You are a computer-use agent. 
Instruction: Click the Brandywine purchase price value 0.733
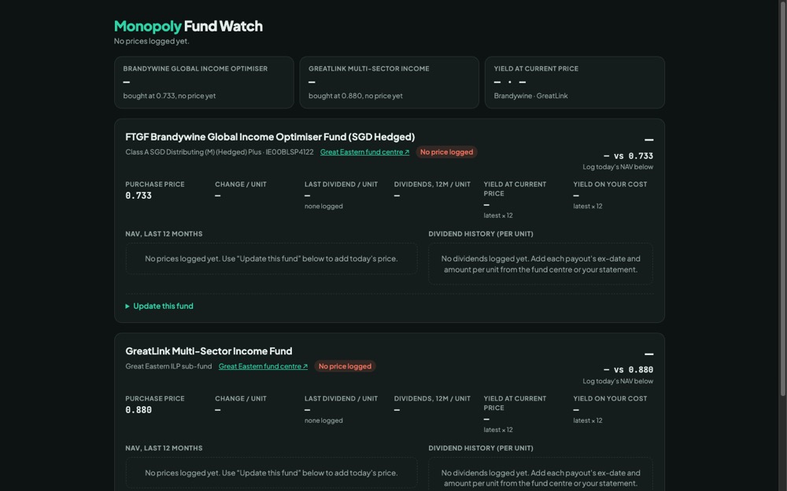click(x=139, y=196)
